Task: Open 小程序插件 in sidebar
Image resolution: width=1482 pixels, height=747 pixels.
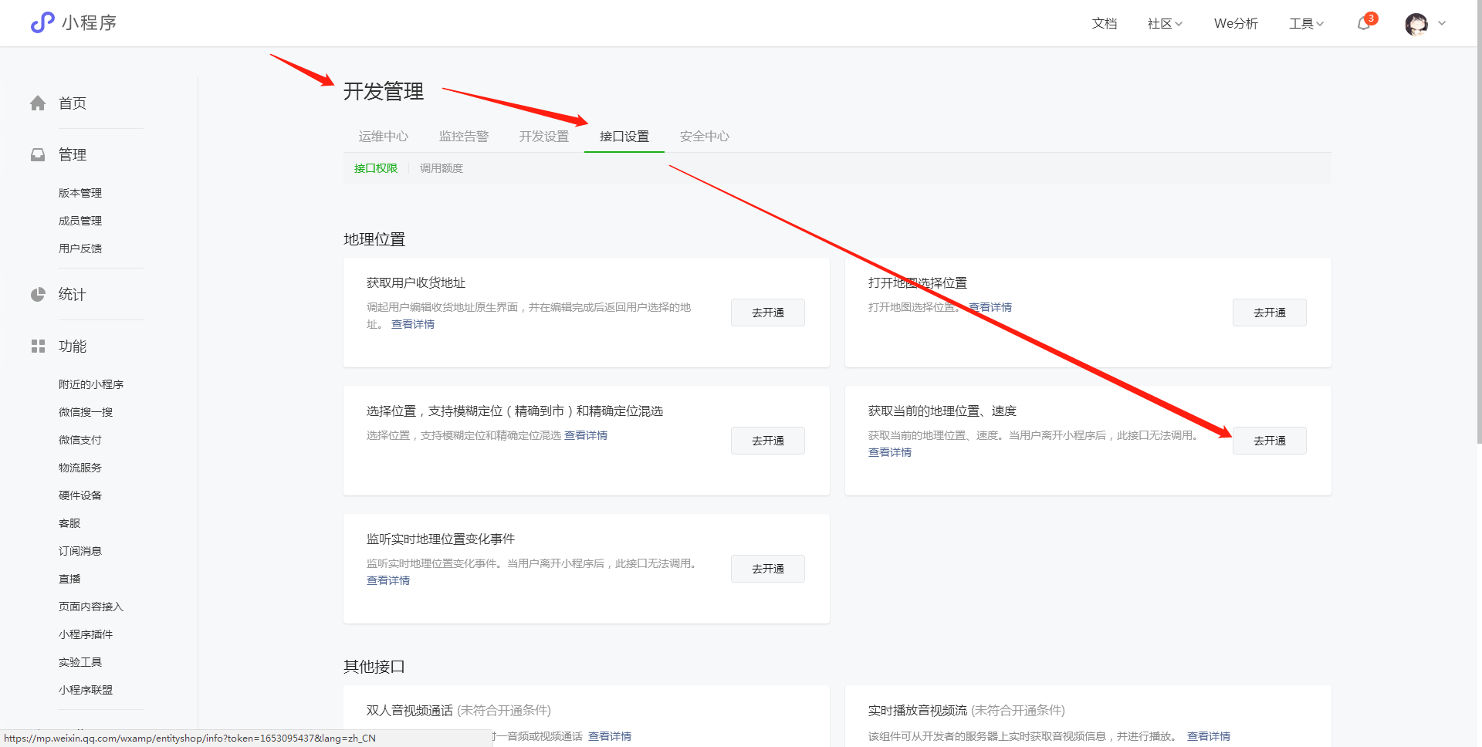Action: (86, 634)
